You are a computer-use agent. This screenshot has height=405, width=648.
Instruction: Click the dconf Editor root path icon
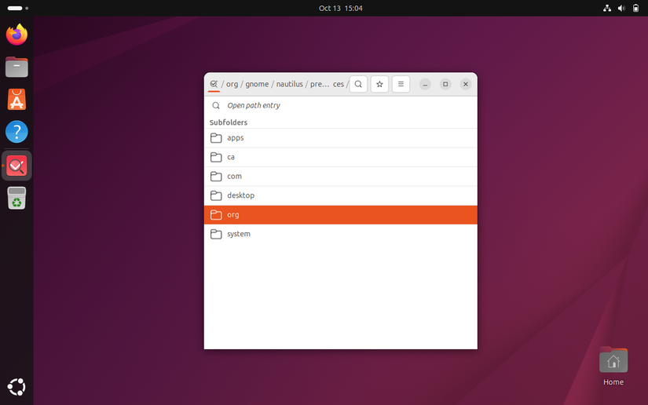(214, 84)
